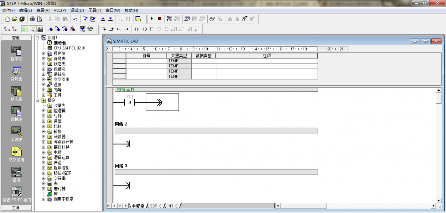Image resolution: width=446 pixels, height=213 pixels.
Task: Draw a line up in ladder editor
Action: pos(111,29)
